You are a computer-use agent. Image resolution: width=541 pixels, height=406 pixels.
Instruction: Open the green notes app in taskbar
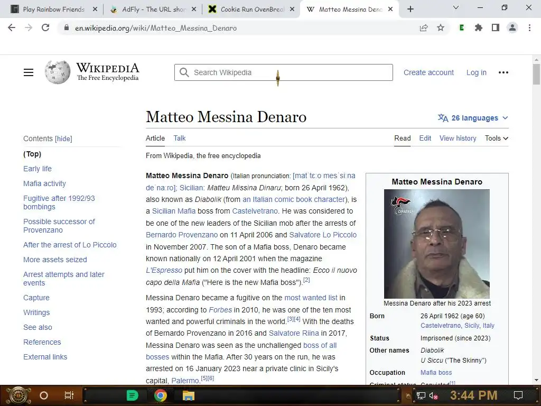pyautogui.click(x=132, y=395)
